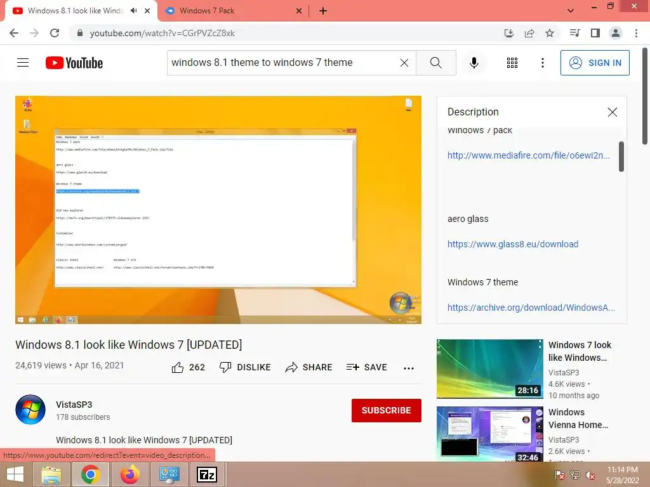The height and width of the screenshot is (487, 650).
Task: Reload the YouTube page
Action: (x=55, y=33)
